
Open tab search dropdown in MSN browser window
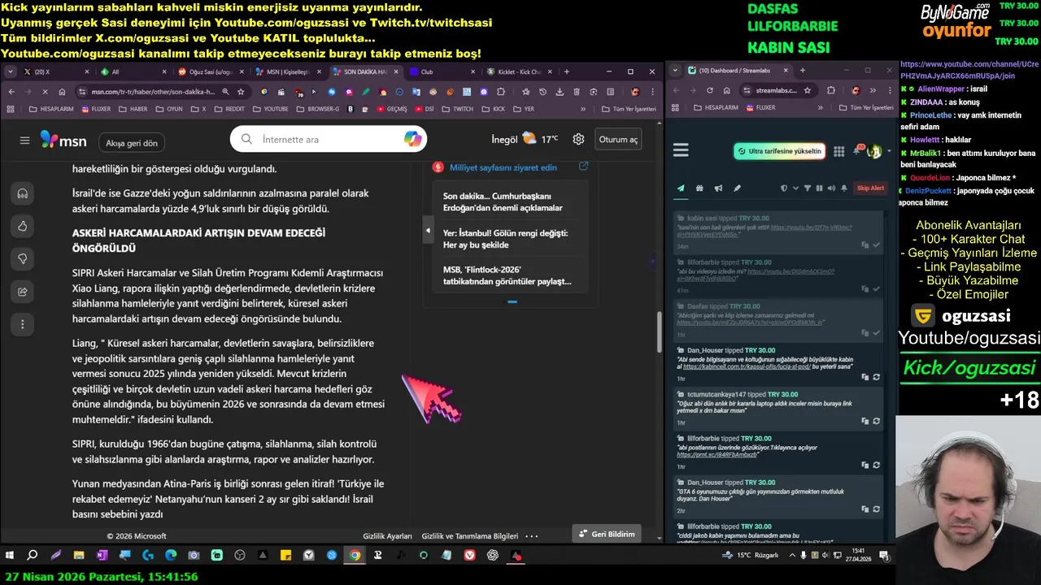(x=11, y=71)
